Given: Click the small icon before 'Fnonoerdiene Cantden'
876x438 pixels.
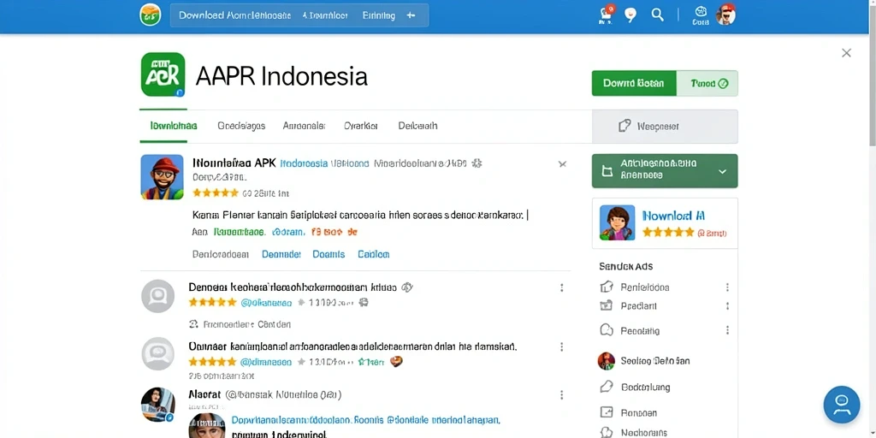Looking at the screenshot, I should [x=193, y=324].
